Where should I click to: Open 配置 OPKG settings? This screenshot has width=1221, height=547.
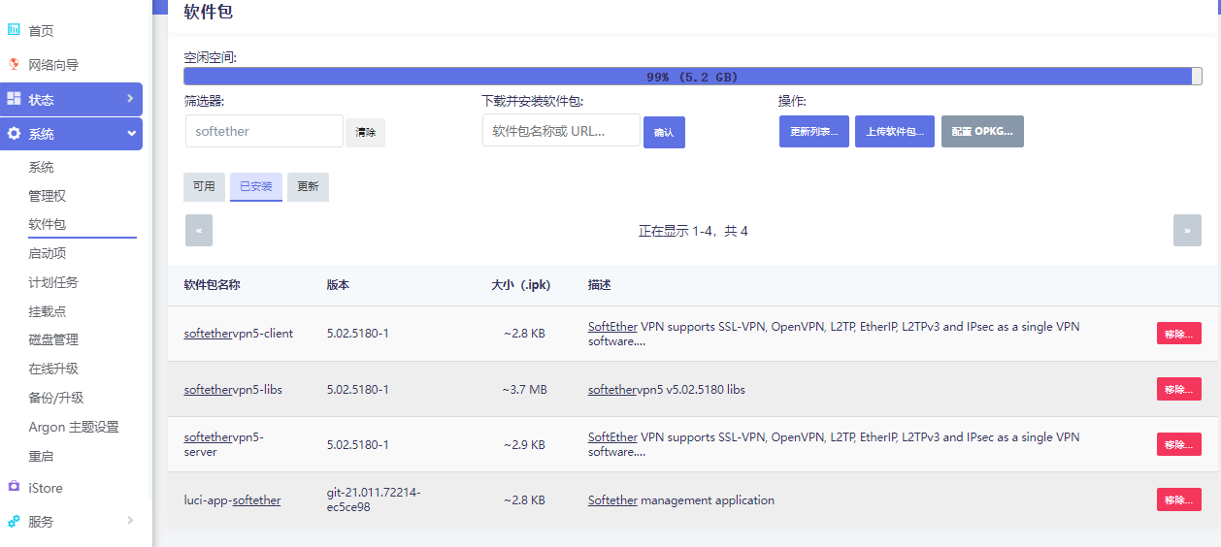click(x=981, y=132)
